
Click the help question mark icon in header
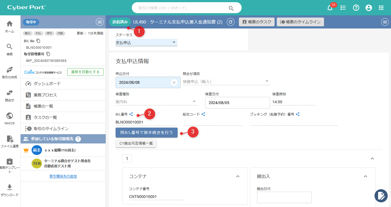click(356, 8)
